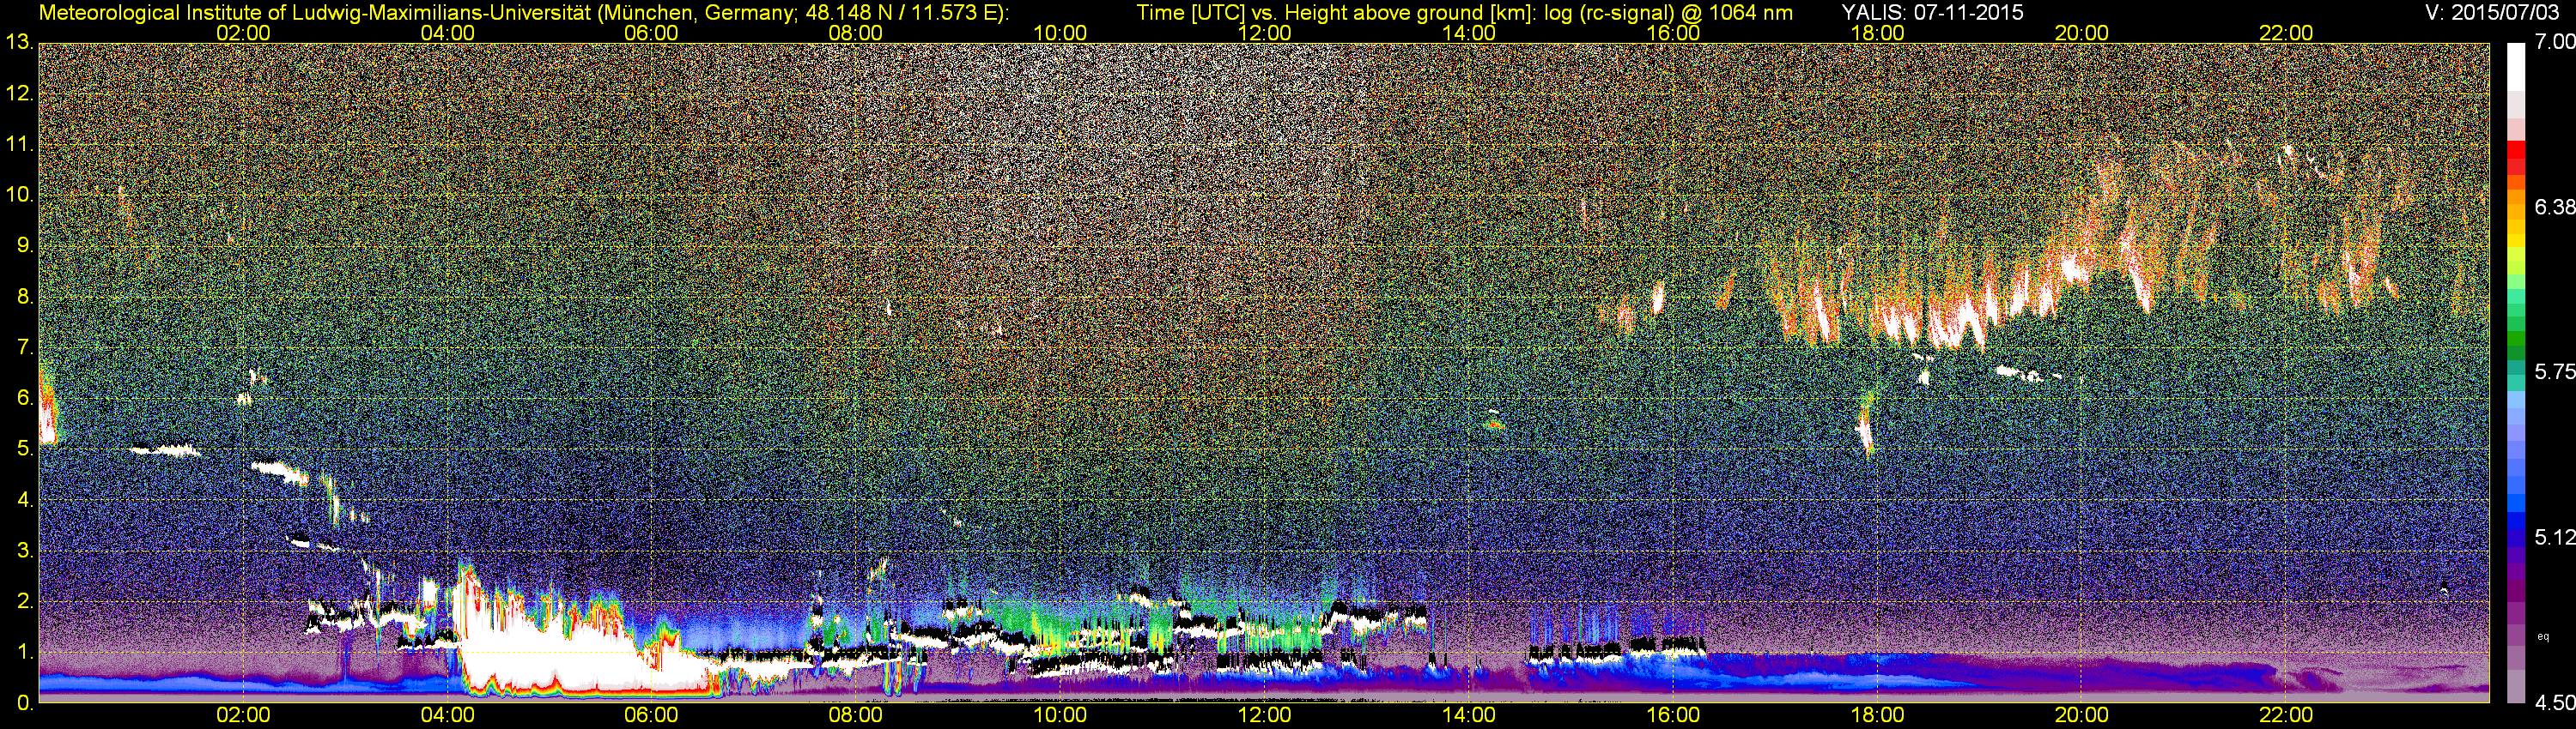Click the 10 km height axis label
Viewport: 2576px width, 729px height.
(18, 195)
